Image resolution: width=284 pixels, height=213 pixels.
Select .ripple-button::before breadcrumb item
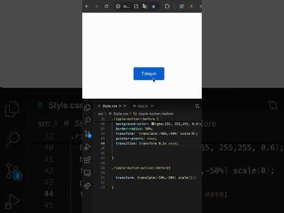tap(153, 114)
